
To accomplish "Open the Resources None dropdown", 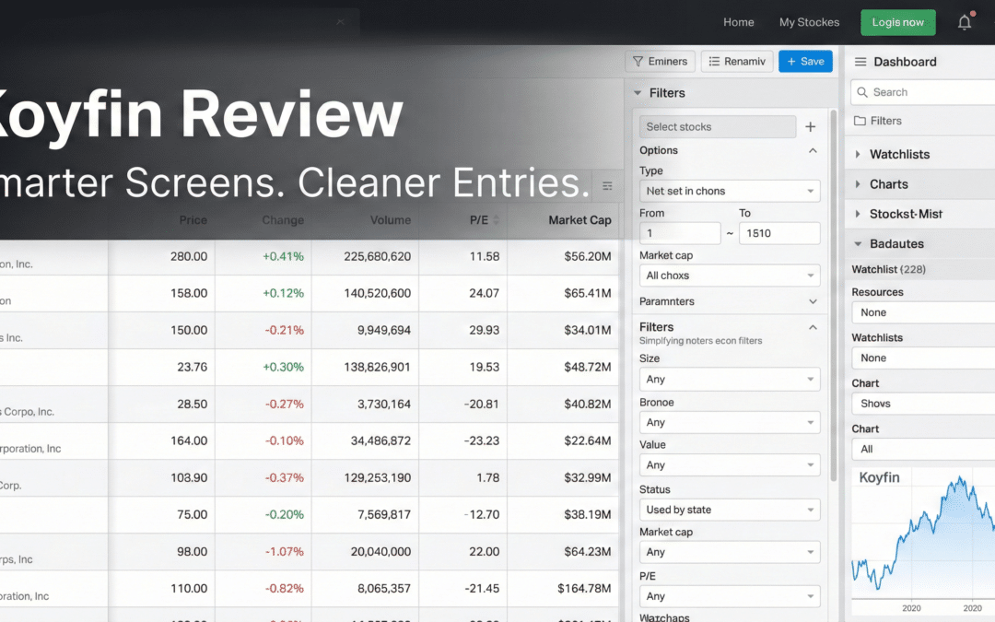I will pos(923,312).
